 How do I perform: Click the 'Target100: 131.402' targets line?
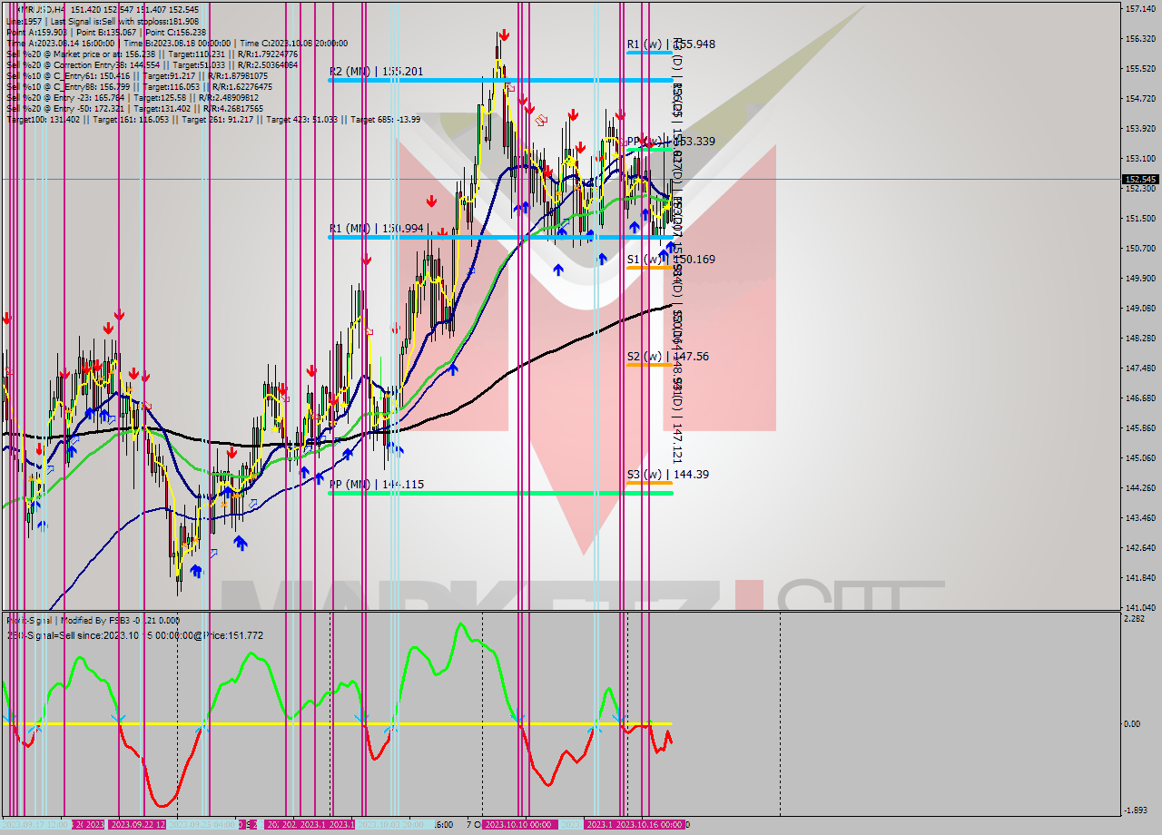click(213, 119)
